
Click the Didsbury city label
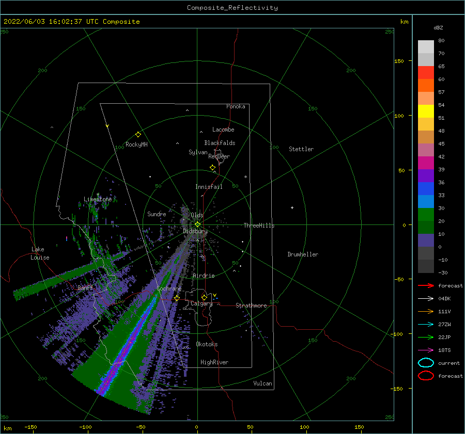pyautogui.click(x=195, y=231)
